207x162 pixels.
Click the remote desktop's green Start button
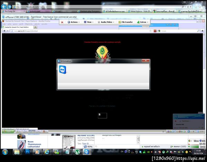8,132
